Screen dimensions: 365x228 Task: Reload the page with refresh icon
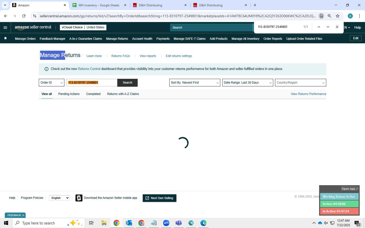pyautogui.click(x=24, y=16)
